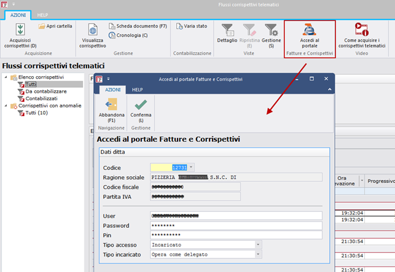Click Conferma (L) green checkmark
Screen dimensions: 395x272
point(141,107)
